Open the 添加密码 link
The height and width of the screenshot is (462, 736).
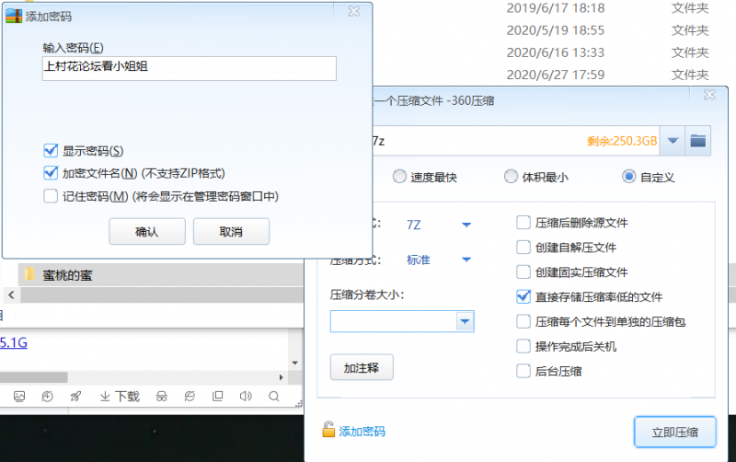pyautogui.click(x=362, y=432)
